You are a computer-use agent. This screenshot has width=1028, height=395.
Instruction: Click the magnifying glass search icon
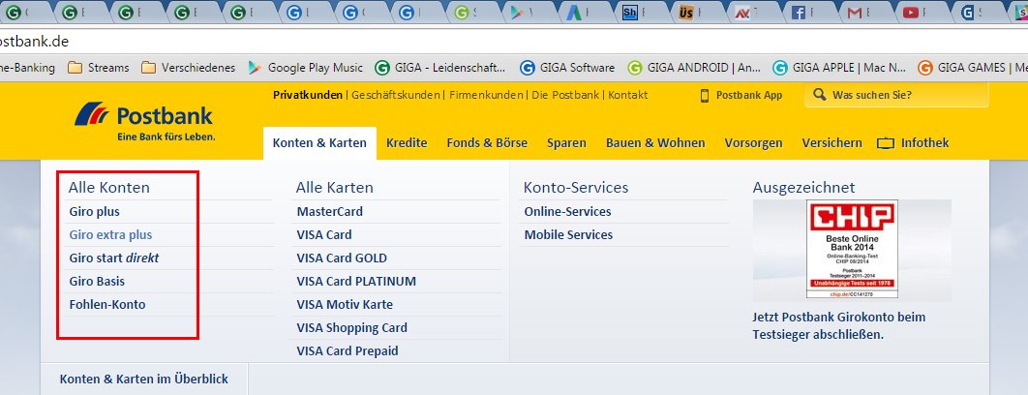tap(819, 95)
